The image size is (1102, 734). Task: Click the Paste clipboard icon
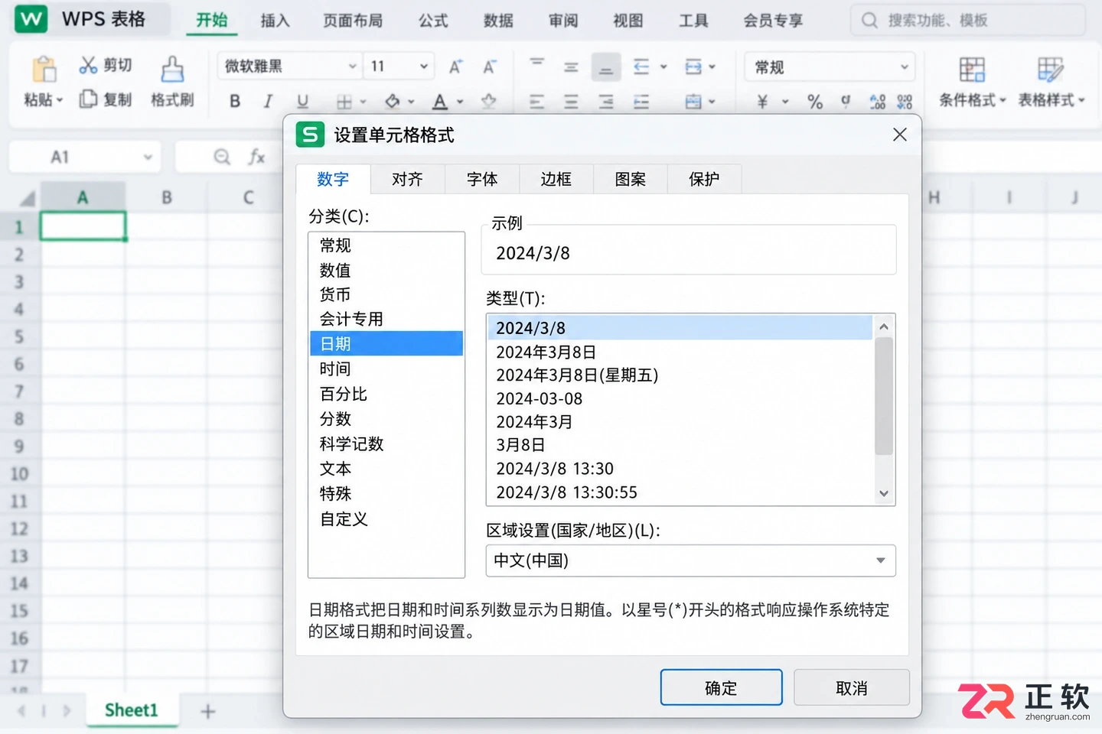pos(44,69)
